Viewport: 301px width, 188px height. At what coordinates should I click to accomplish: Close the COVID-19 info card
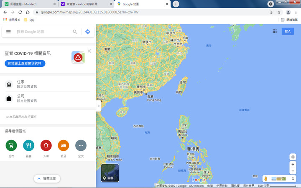89,51
